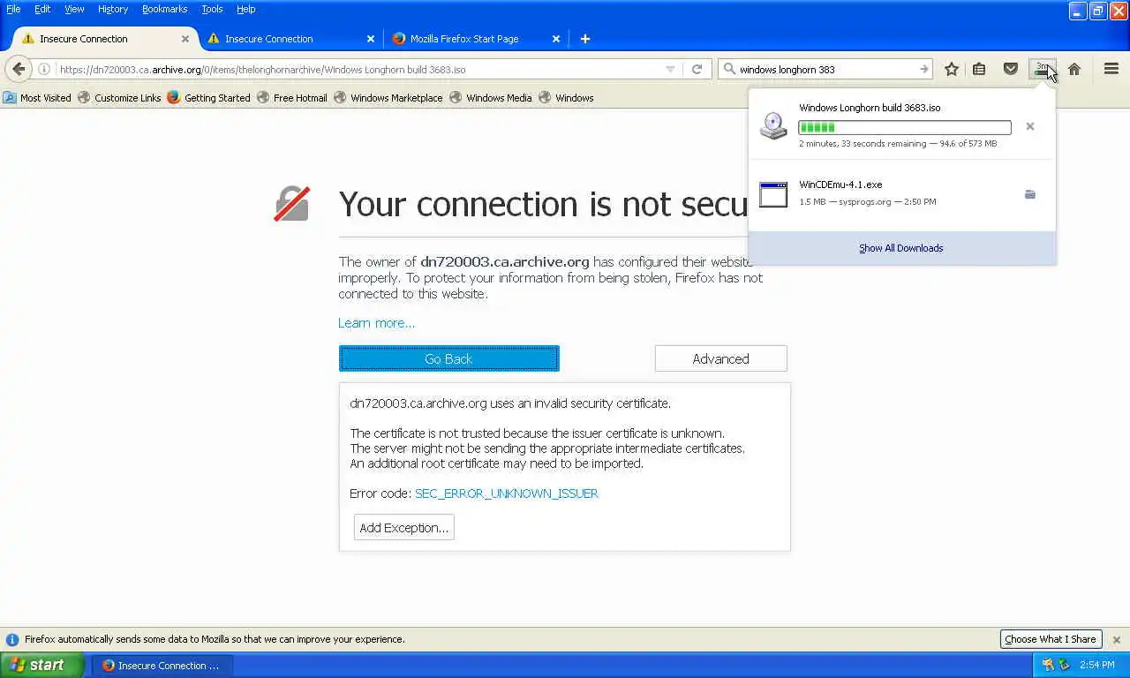
Task: Click the WinCDEmu-4.1.exe file icon
Action: pyautogui.click(x=773, y=194)
